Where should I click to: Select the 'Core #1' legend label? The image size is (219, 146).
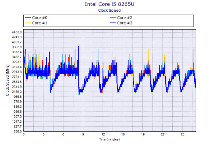40,23
